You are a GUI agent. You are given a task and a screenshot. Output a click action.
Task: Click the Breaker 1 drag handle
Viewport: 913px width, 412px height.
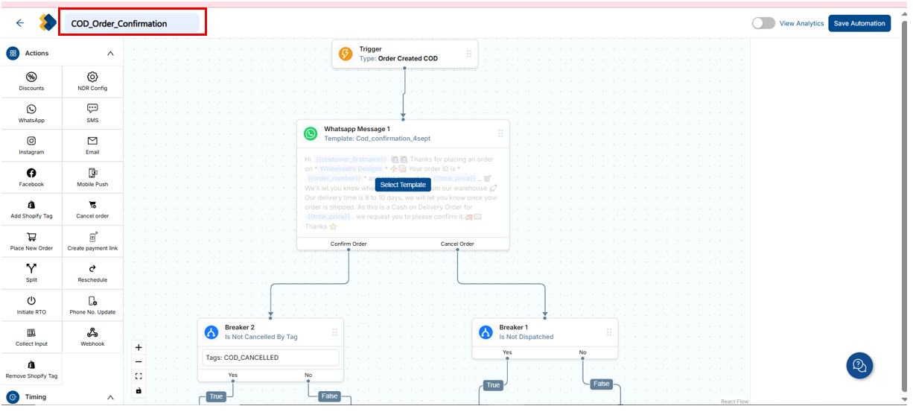point(609,332)
